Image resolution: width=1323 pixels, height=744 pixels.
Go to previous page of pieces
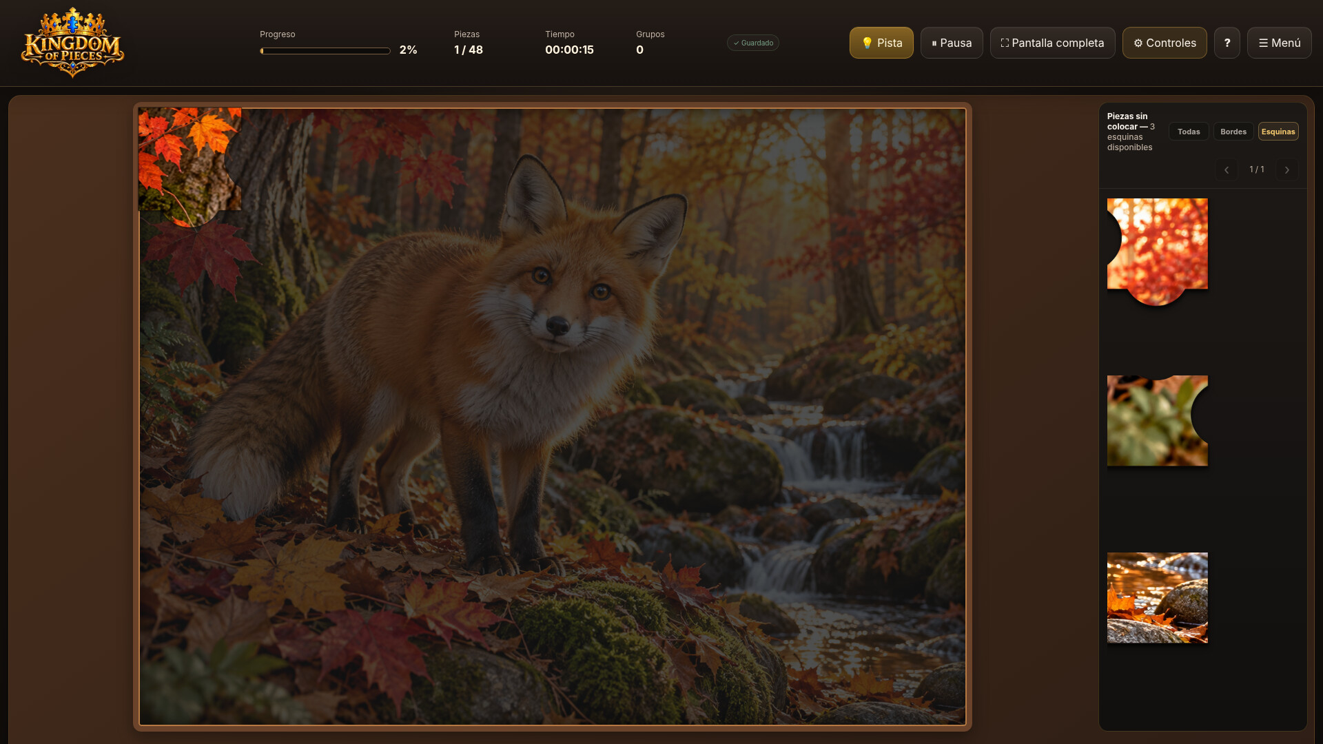[1227, 169]
